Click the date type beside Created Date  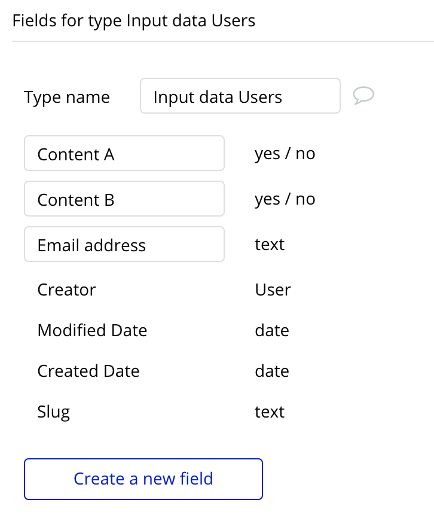pyautogui.click(x=272, y=371)
